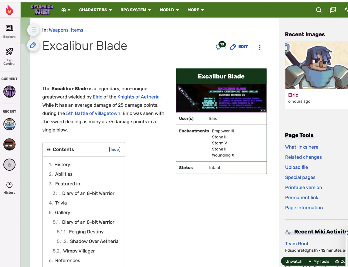
Task: Open the search with the magnifier icon
Action: coord(319,10)
